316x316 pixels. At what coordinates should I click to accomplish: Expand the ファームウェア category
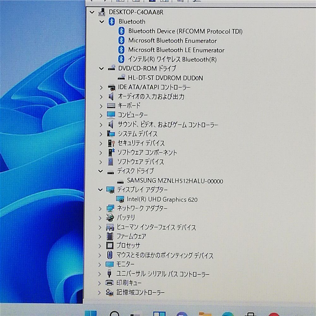[x=100, y=237]
